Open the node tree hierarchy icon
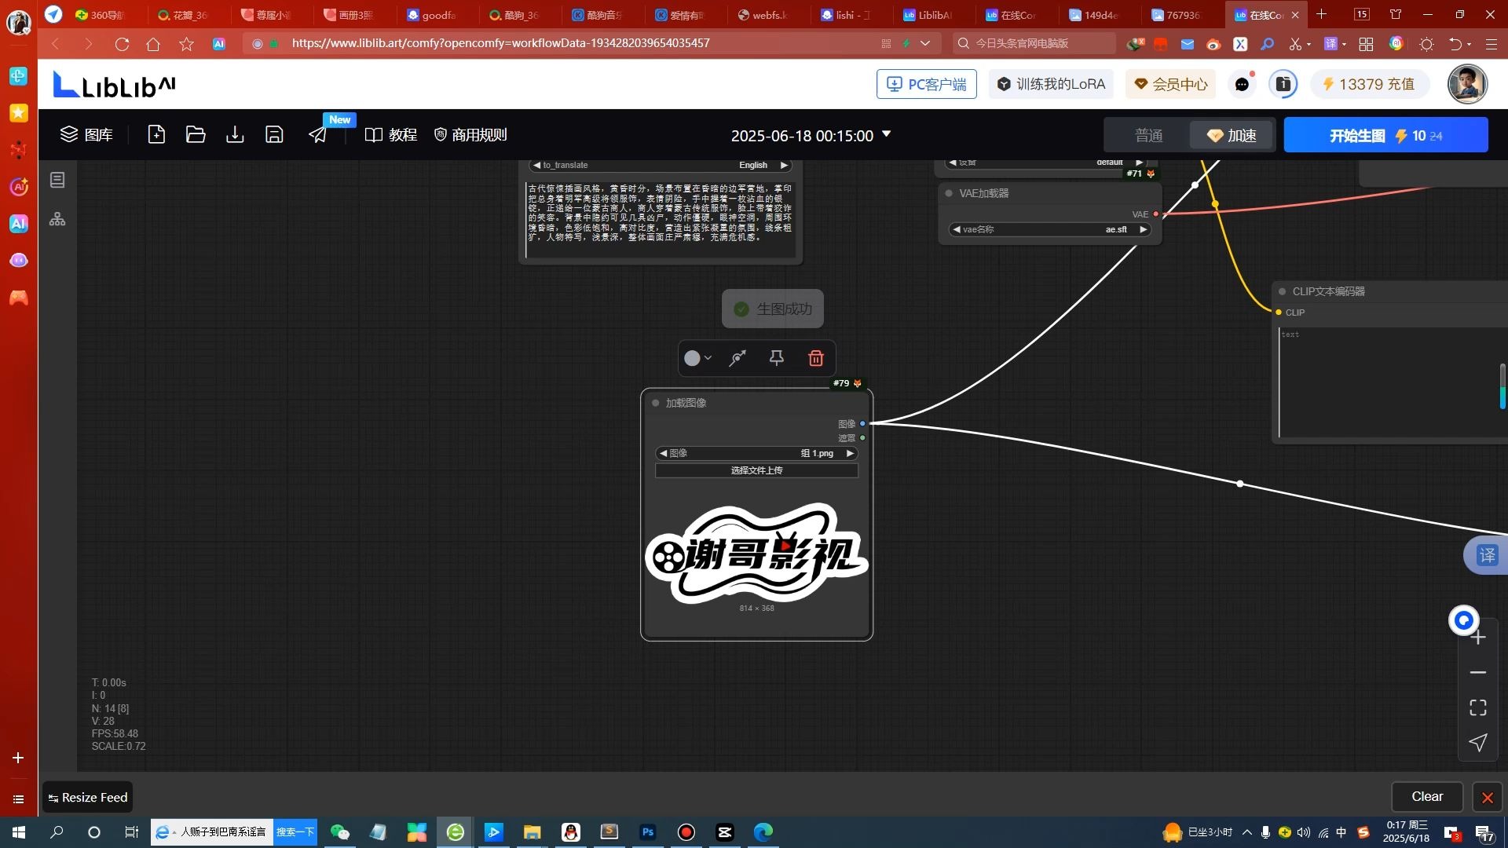This screenshot has height=848, width=1508. tap(57, 219)
